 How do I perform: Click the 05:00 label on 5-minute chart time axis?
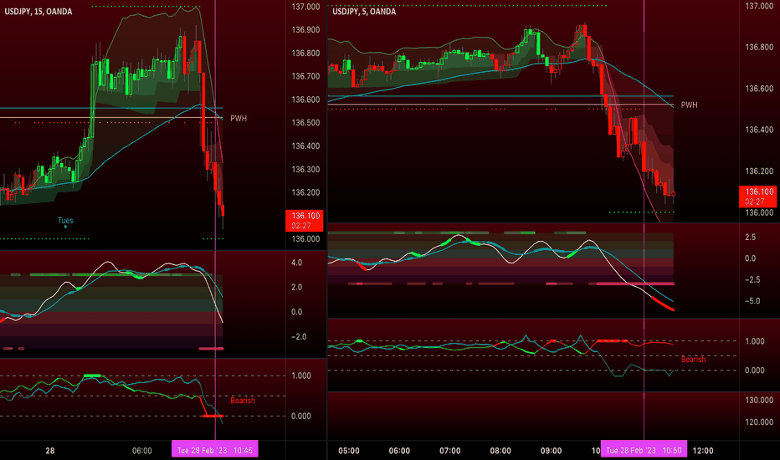(x=349, y=451)
